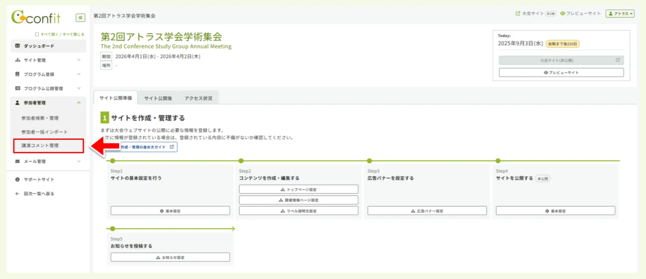
Task: Click the large title 第2回アトラス学会学術集会
Action: [161, 37]
